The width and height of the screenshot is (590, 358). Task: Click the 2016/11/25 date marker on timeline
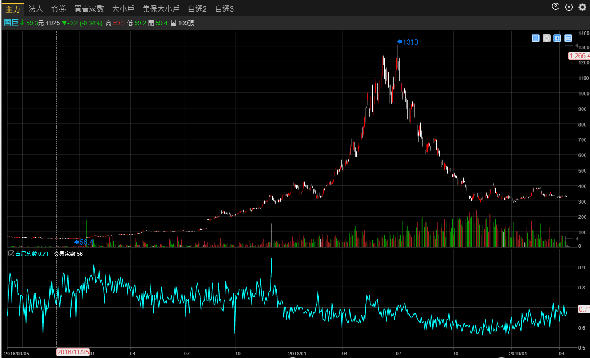(x=73, y=352)
